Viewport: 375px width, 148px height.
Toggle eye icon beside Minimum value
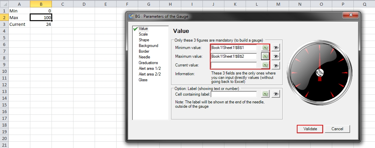(x=276, y=48)
